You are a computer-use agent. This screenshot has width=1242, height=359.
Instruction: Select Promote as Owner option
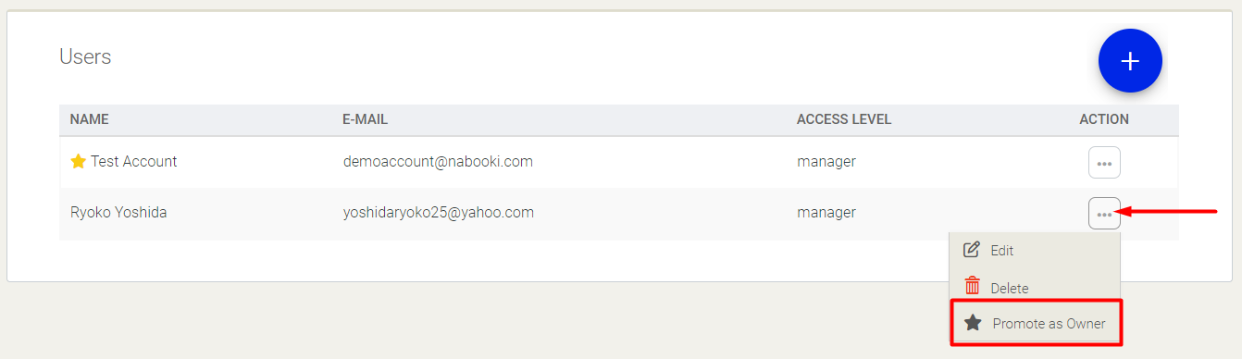point(1035,324)
